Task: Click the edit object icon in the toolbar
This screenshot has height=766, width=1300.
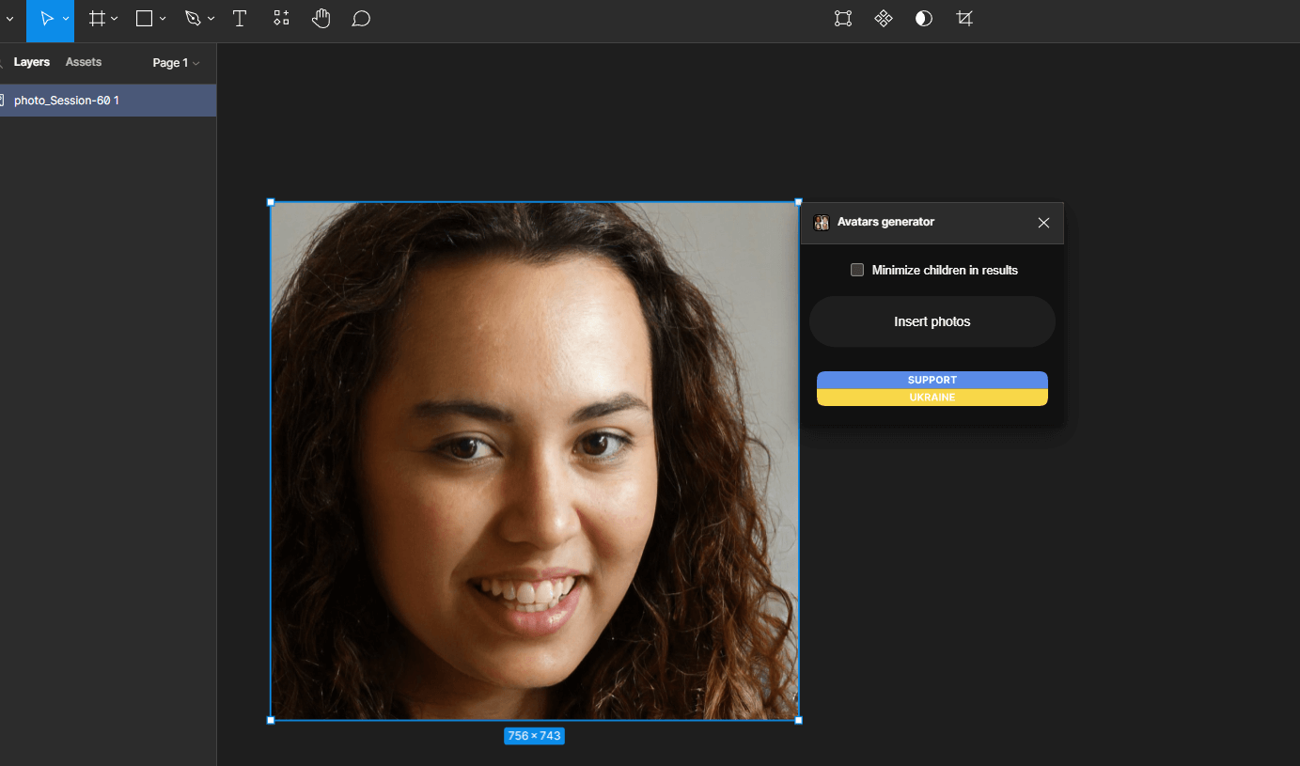Action: tap(842, 18)
